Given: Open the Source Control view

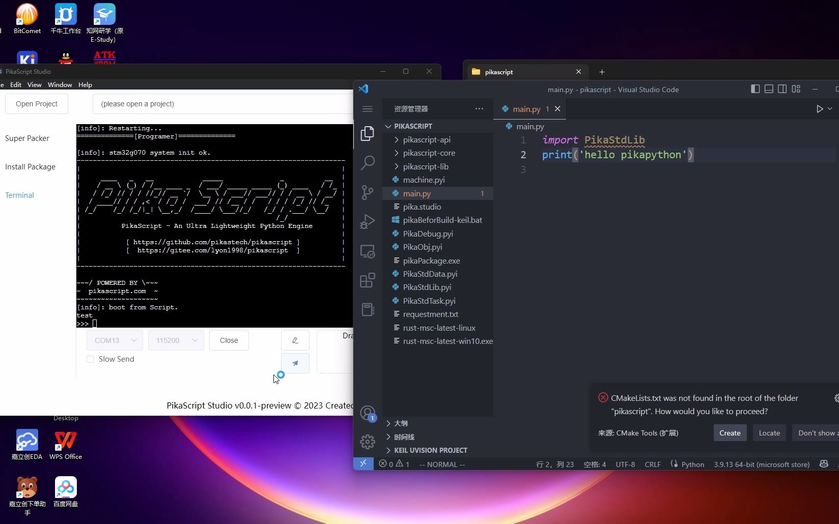Looking at the screenshot, I should tap(368, 192).
